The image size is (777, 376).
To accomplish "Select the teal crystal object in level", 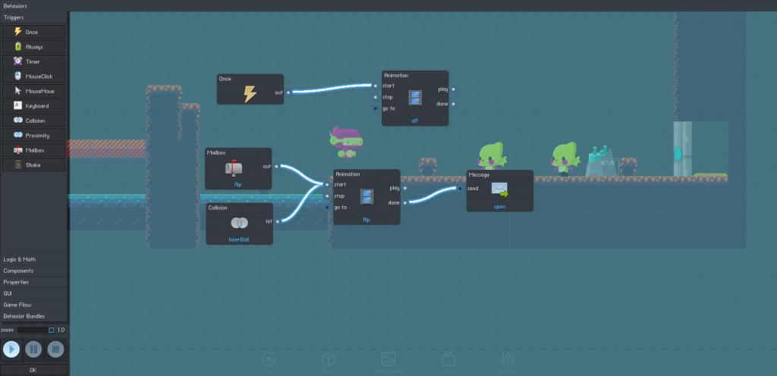I will (601, 161).
